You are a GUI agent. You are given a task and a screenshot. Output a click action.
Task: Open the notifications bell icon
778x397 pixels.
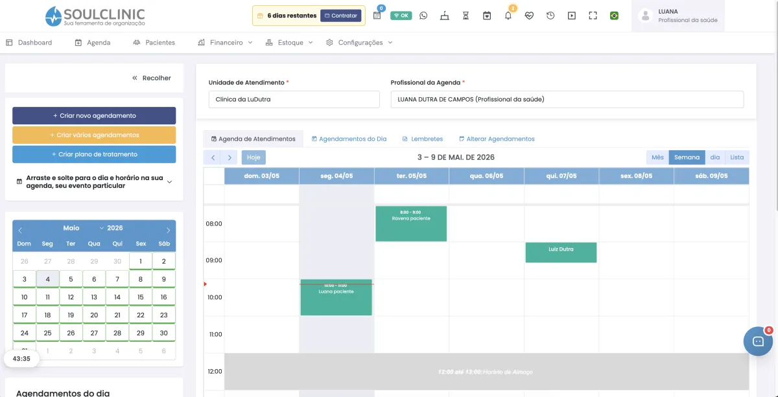(x=508, y=16)
